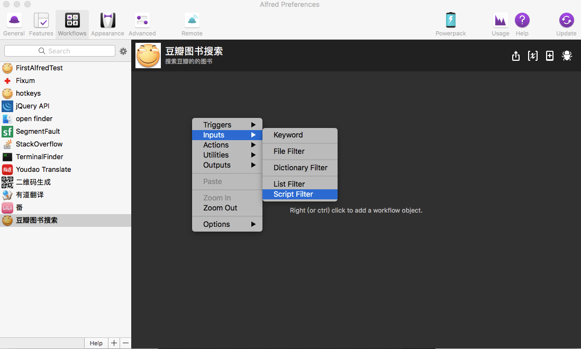Select the 有道翻译 workflow
Viewport: 581px width, 349px height.
point(66,195)
